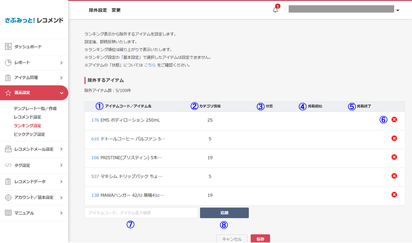Viewport: 412px width, 243px height.
Task: Click the アイテムコード/アイテム名 column header
Action: coord(128,106)
